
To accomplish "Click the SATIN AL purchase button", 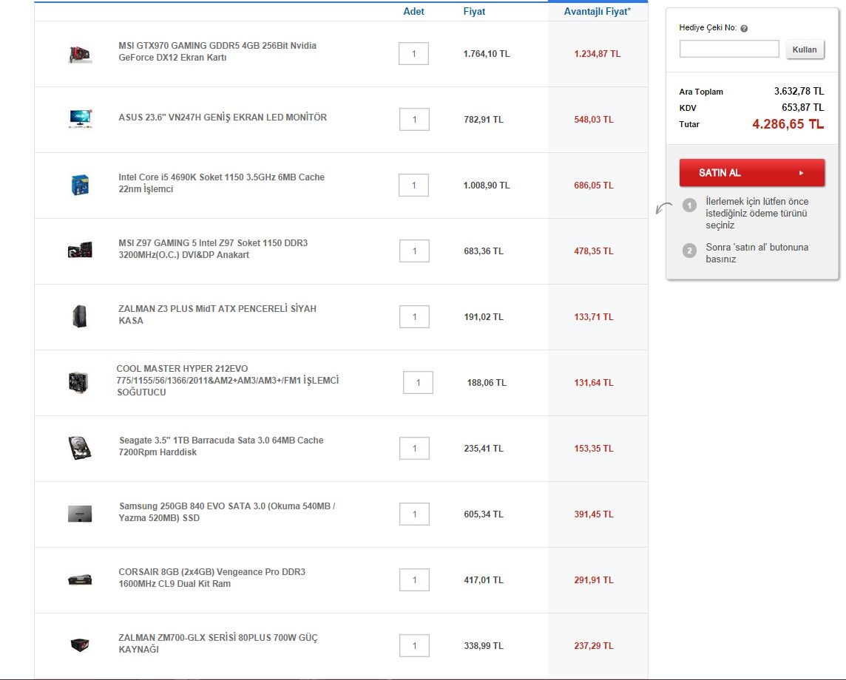I will [x=751, y=172].
